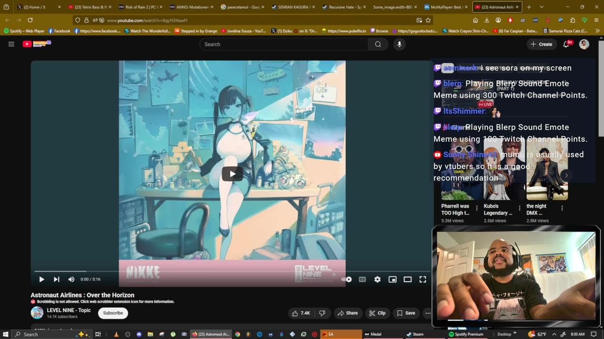Focus the YouTube search field
Image resolution: width=604 pixels, height=339 pixels.
(x=284, y=44)
